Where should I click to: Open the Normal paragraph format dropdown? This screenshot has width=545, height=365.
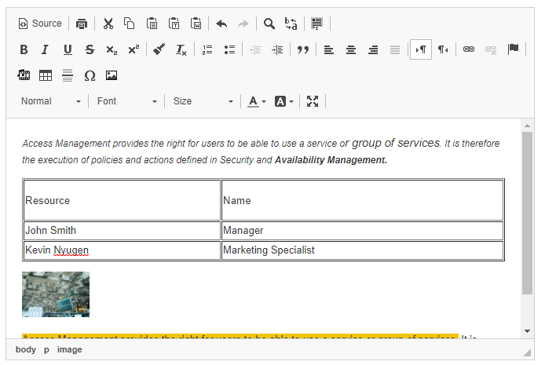click(50, 101)
